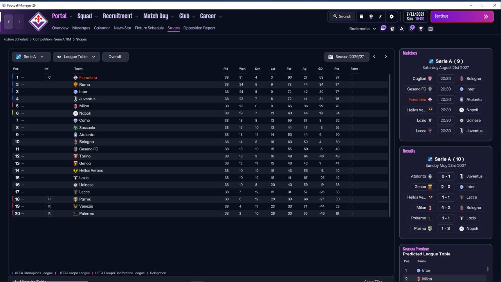This screenshot has height=282, width=501.
Task: Expand the Squad menu chevron
Action: pos(96,16)
